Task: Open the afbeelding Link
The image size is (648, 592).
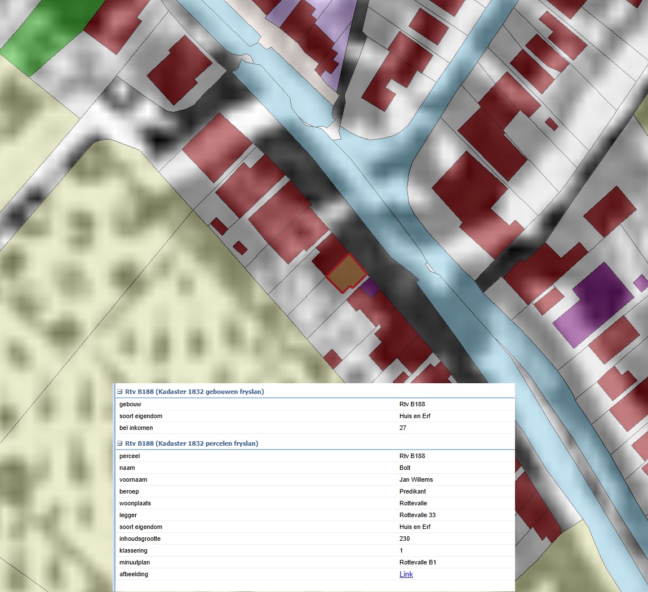Action: point(406,574)
